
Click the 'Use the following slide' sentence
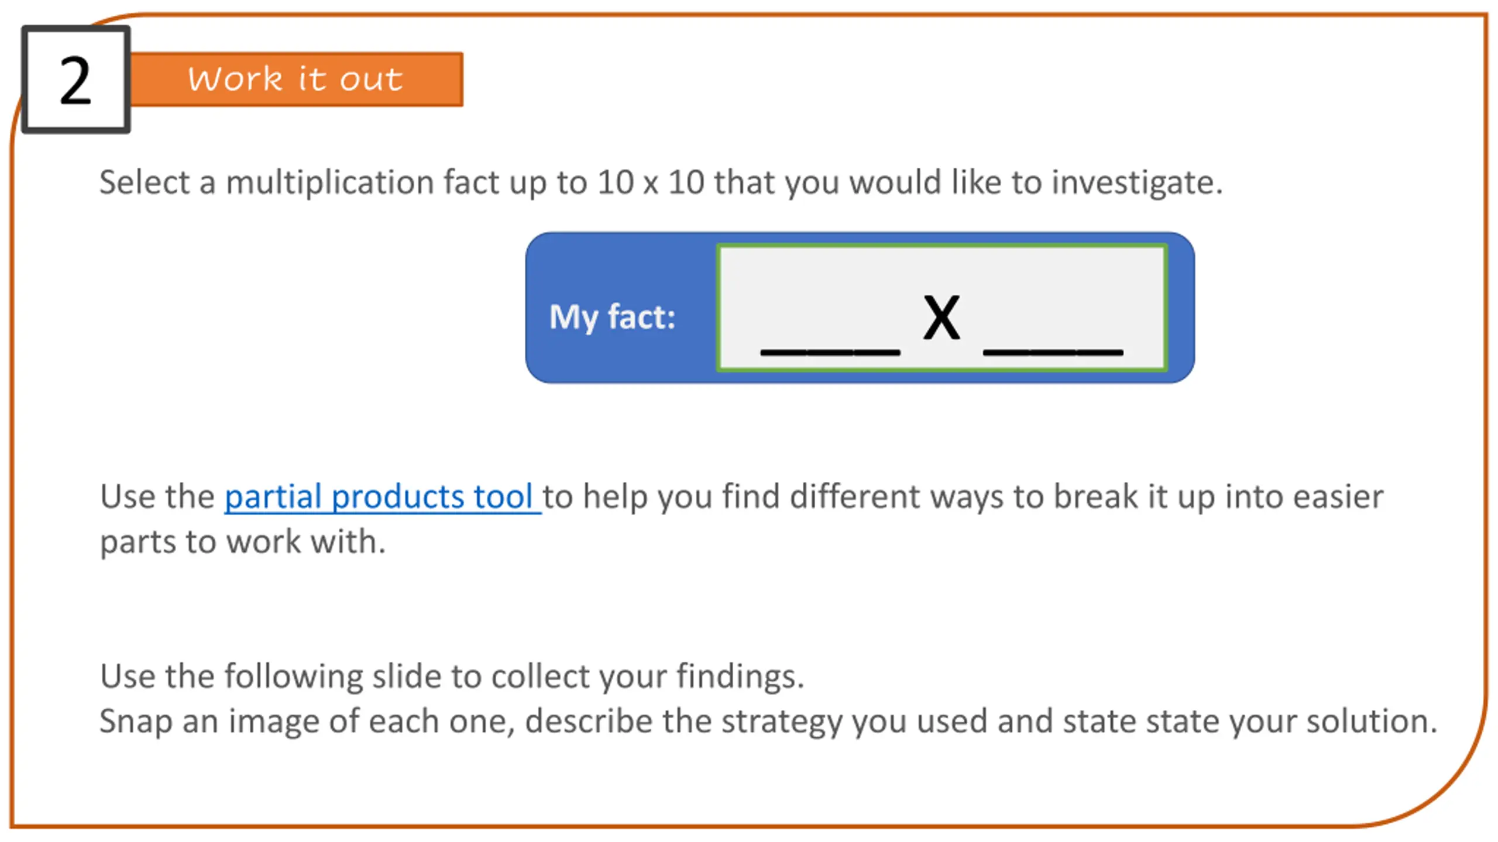[452, 677]
